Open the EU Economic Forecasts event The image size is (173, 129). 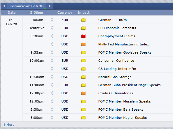(117, 28)
